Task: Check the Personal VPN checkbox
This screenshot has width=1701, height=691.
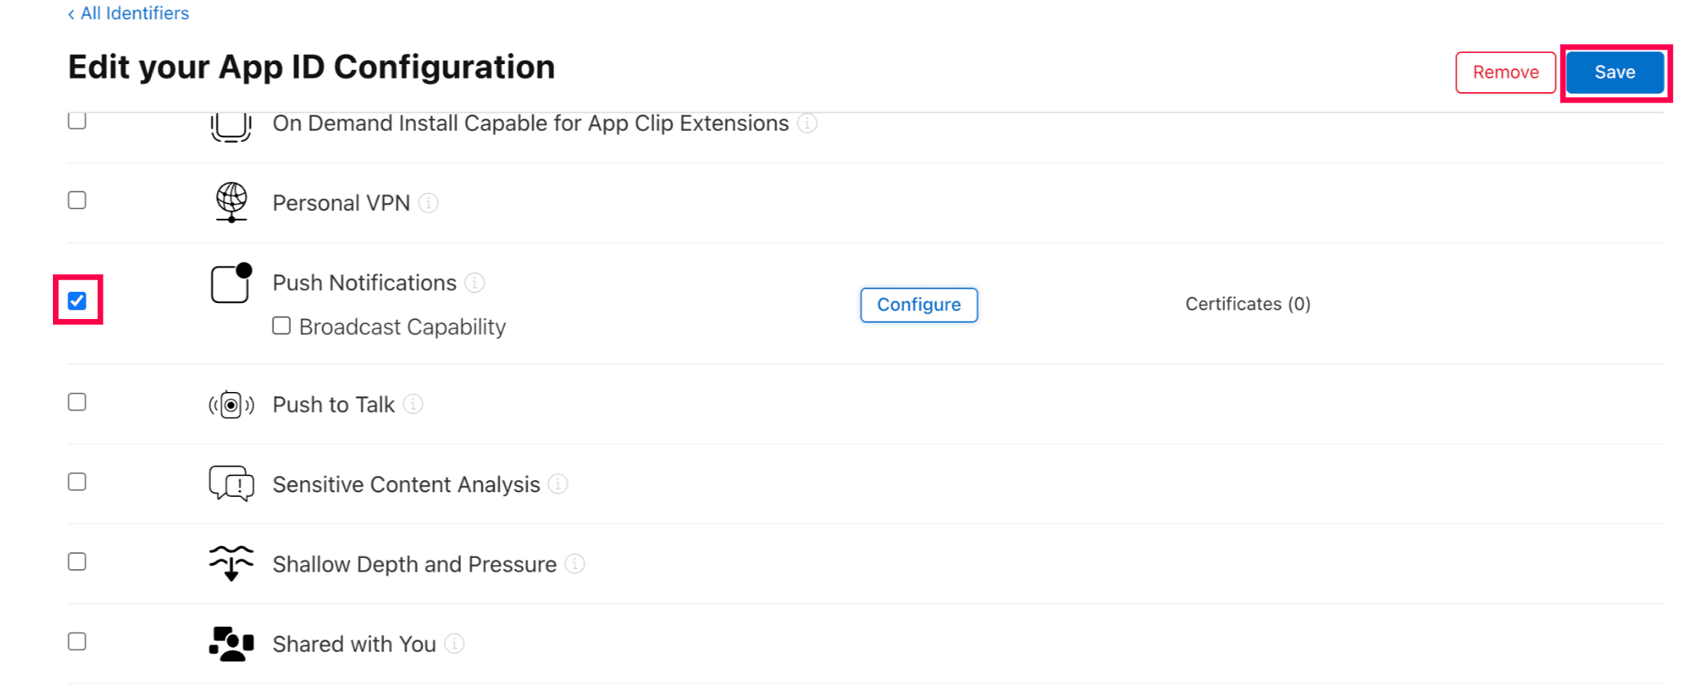Action: [77, 200]
